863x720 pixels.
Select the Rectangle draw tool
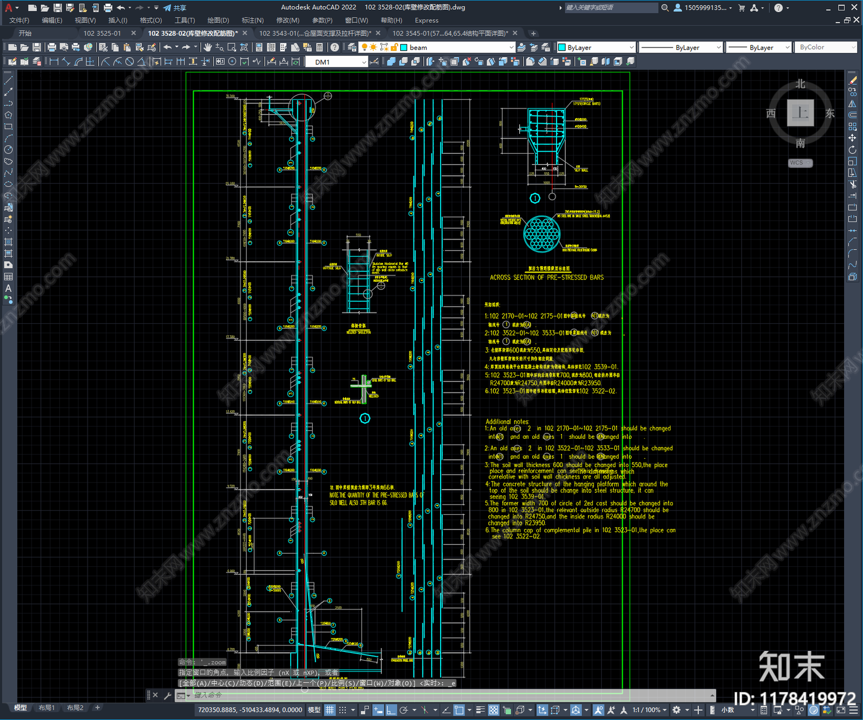point(8,126)
